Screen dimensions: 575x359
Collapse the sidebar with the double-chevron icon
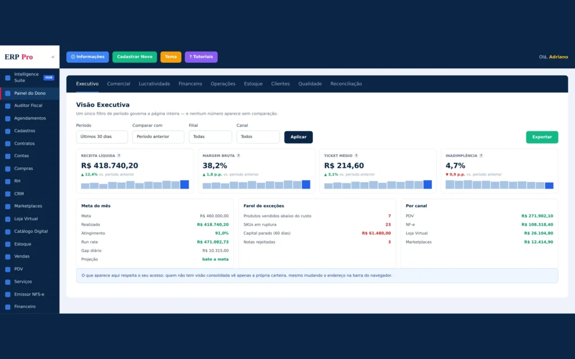tap(53, 57)
